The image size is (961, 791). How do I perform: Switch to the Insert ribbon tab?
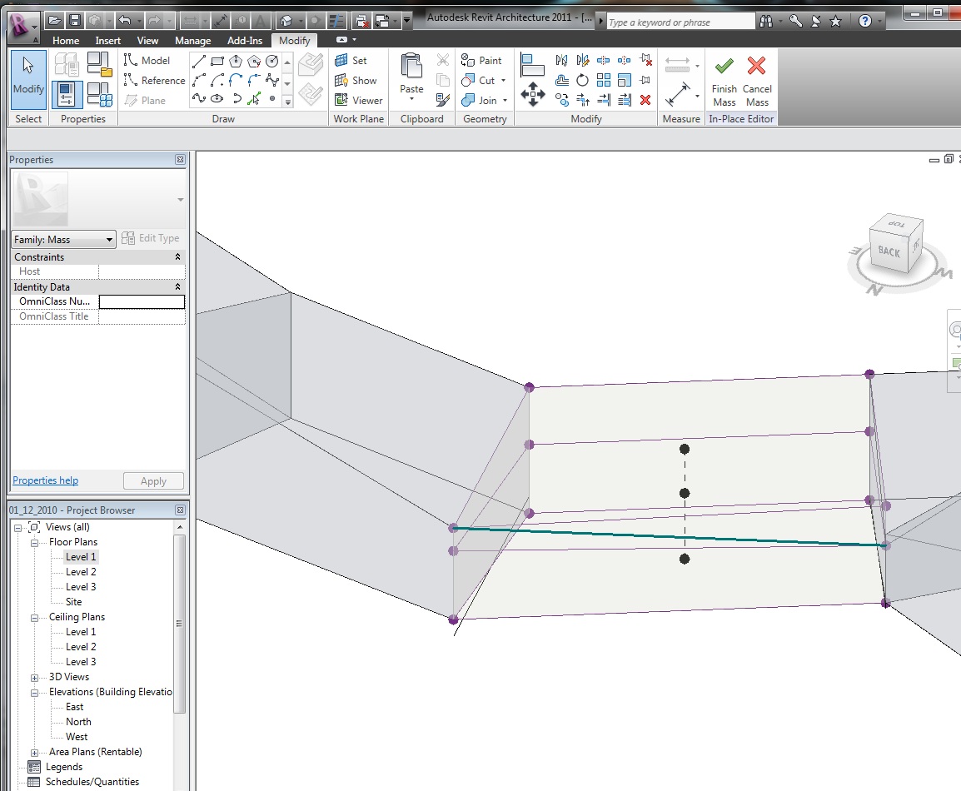pyautogui.click(x=107, y=40)
